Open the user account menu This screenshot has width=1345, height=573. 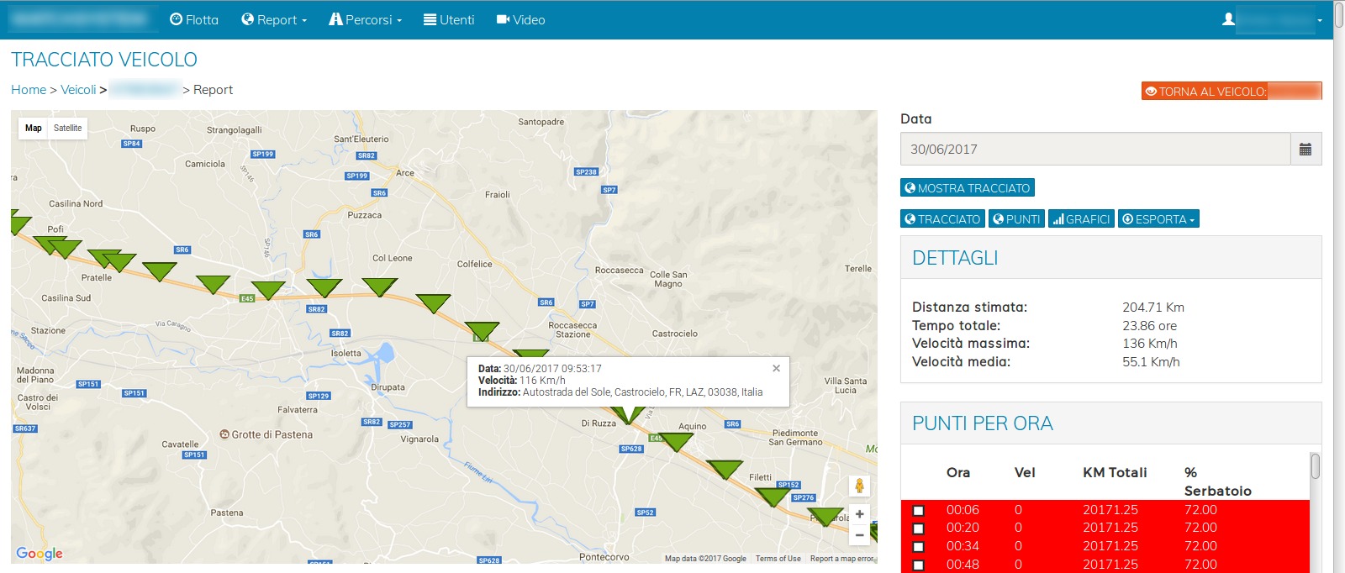(1273, 19)
